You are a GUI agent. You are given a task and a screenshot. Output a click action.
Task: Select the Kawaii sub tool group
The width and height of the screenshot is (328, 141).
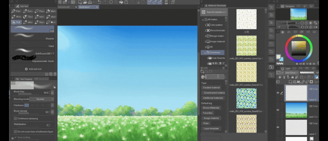pyautogui.click(x=40, y=22)
